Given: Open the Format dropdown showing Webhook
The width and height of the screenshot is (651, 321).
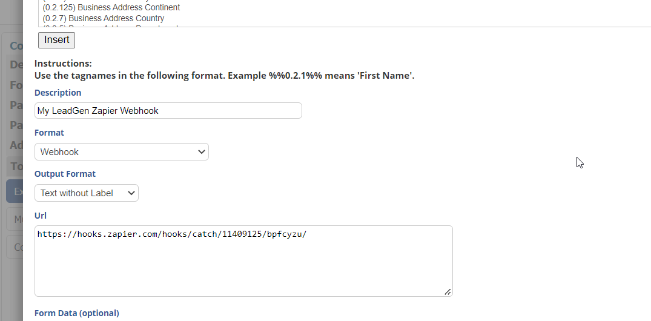Looking at the screenshot, I should click(x=121, y=152).
